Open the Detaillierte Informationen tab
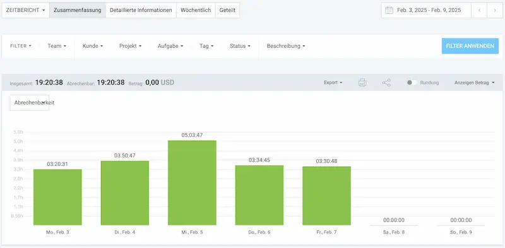Viewport: 505px width, 248px height. (x=141, y=10)
